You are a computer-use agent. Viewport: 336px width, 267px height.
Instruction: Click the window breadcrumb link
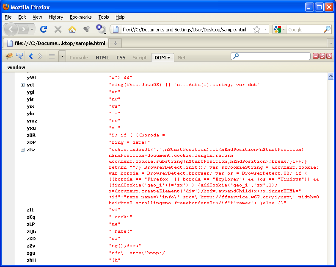[16, 67]
